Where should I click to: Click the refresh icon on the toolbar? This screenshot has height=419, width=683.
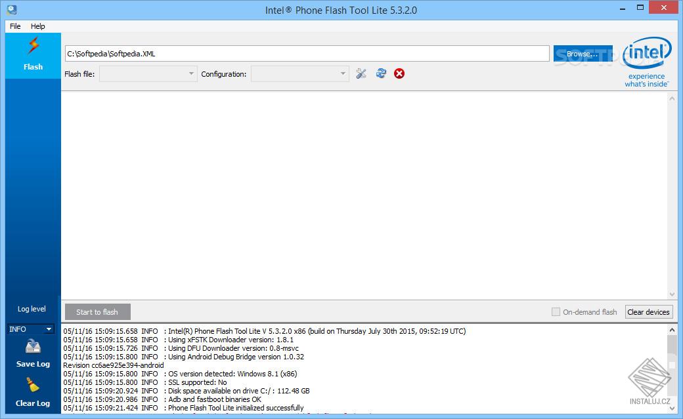[x=381, y=73]
